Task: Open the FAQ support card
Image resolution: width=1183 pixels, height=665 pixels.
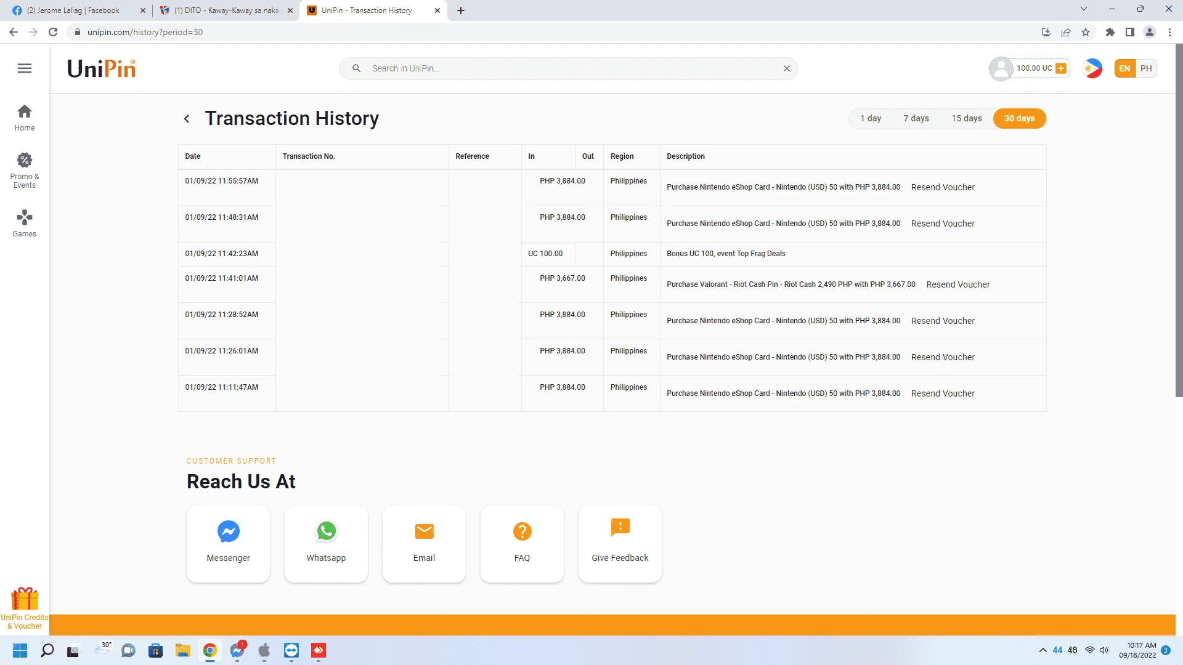Action: (x=522, y=544)
